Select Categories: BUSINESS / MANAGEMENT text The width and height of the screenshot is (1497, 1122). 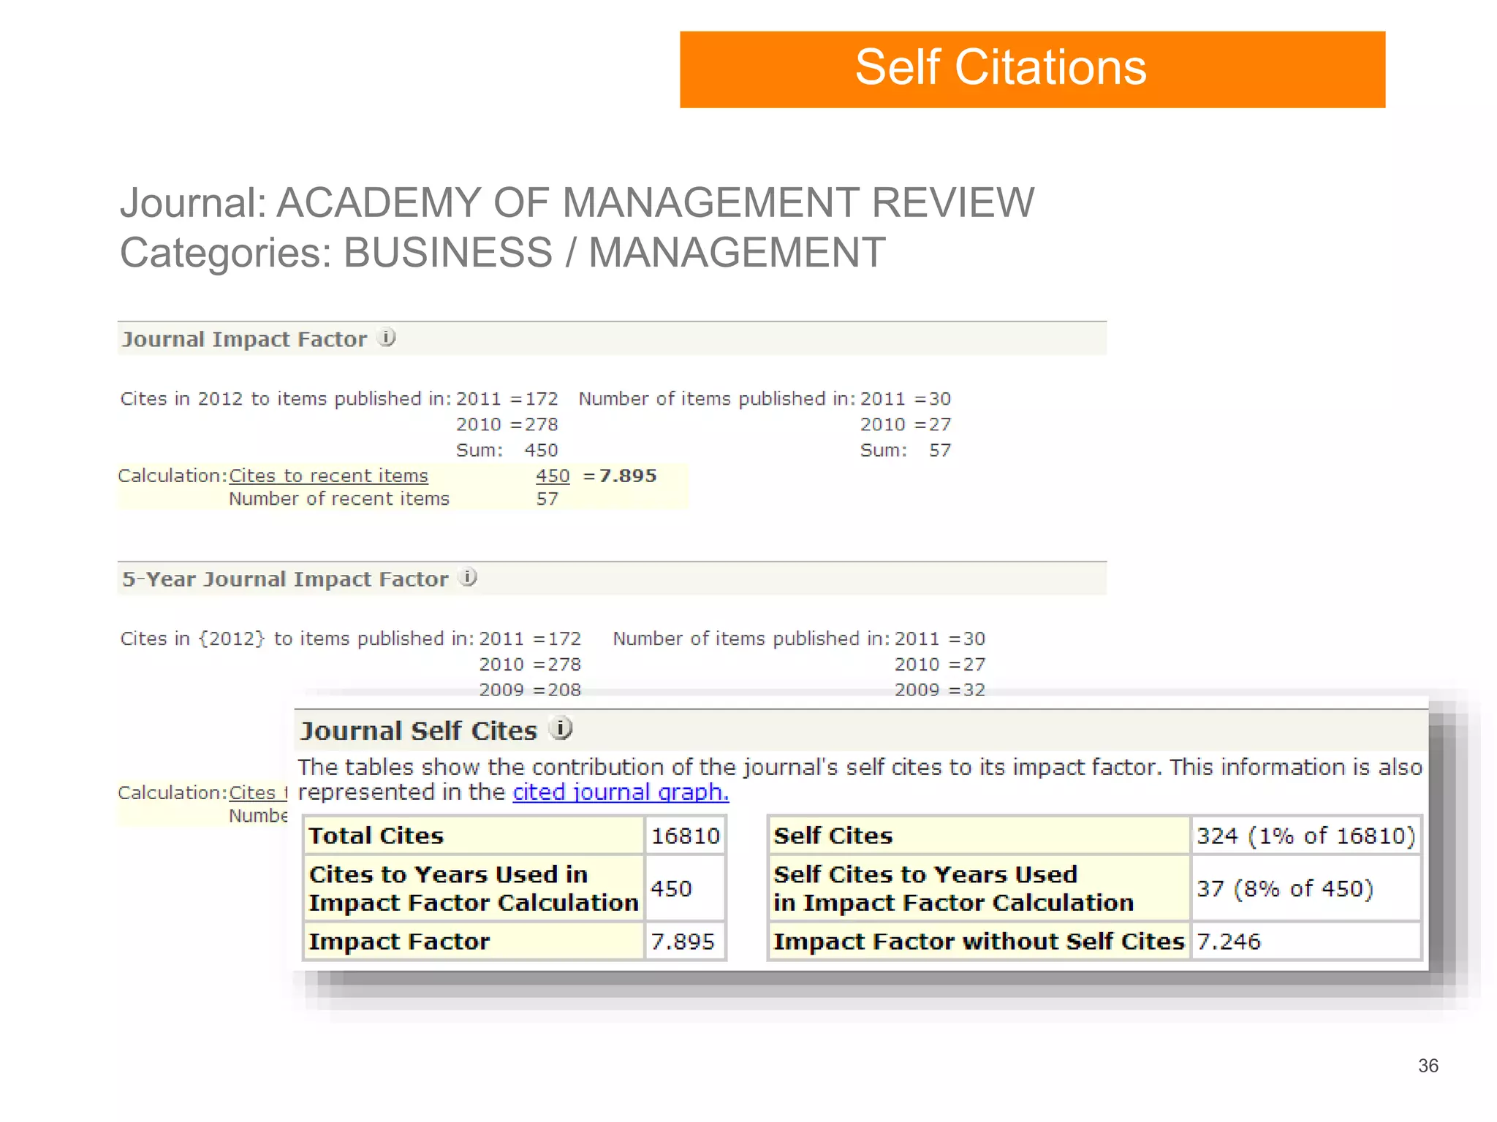pyautogui.click(x=503, y=253)
